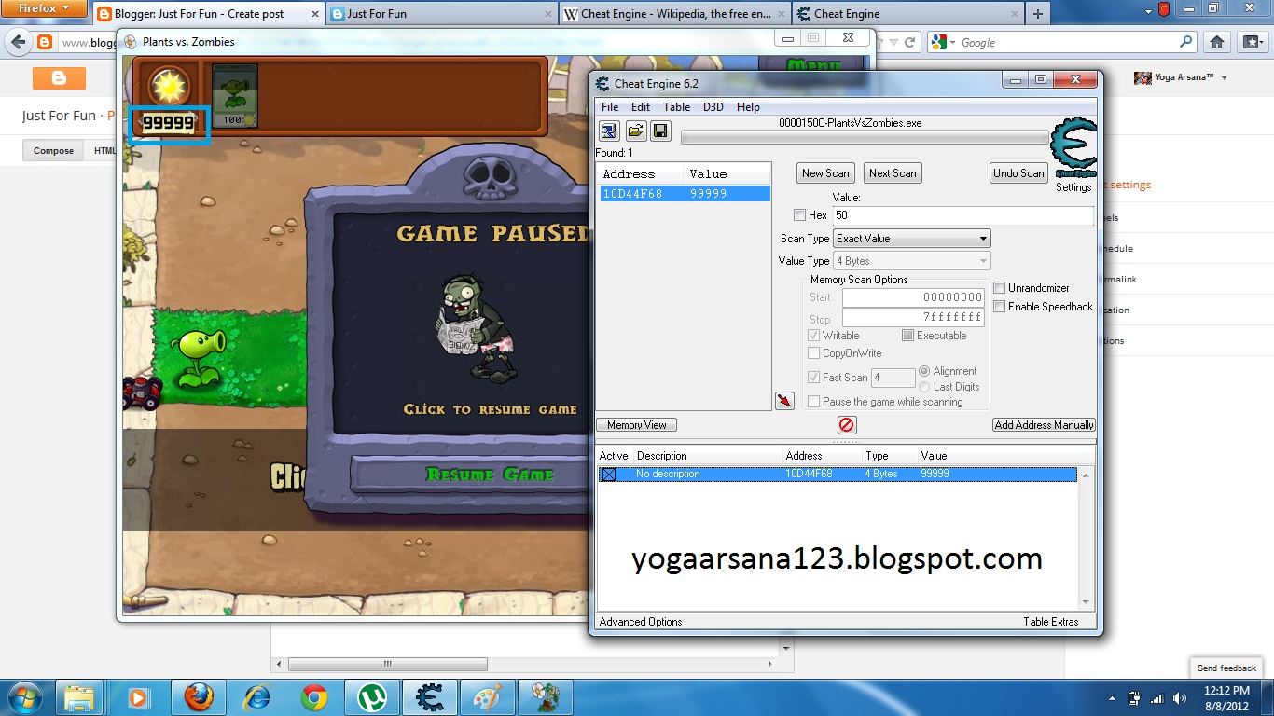Open the Windows Start menu

pyautogui.click(x=24, y=697)
